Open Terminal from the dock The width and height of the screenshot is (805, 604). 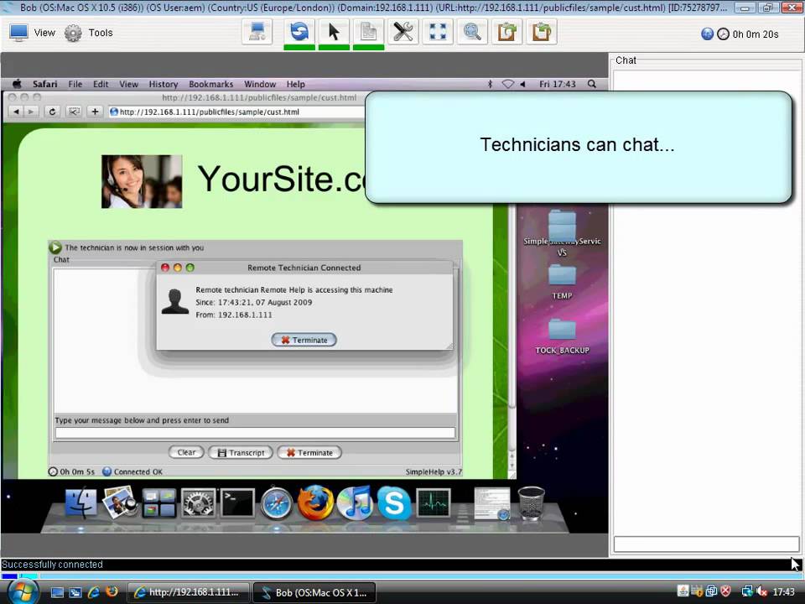coord(237,502)
